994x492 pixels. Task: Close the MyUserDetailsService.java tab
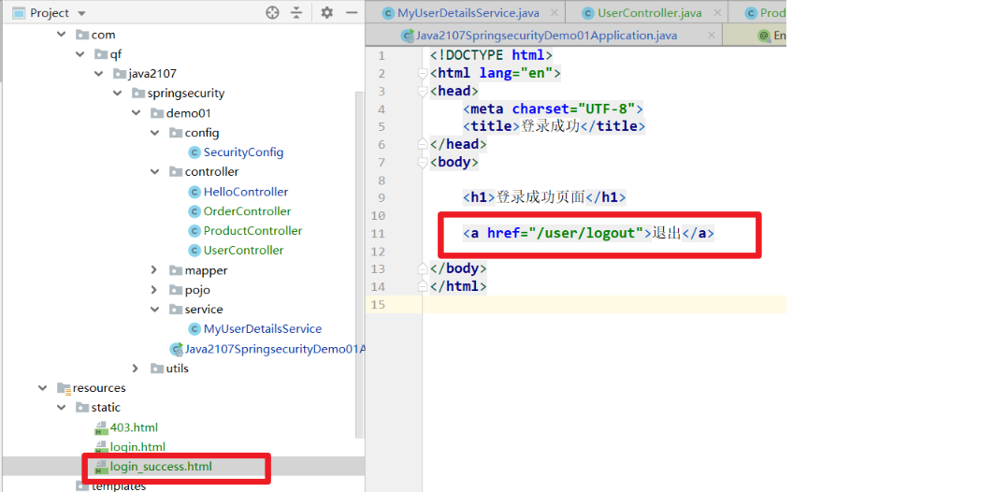[555, 13]
